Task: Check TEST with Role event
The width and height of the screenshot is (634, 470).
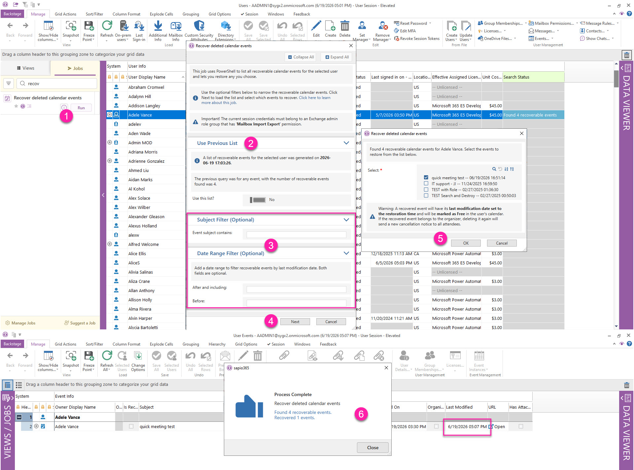Action: tap(426, 189)
